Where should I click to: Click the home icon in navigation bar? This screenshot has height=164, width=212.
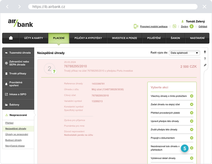(11, 38)
